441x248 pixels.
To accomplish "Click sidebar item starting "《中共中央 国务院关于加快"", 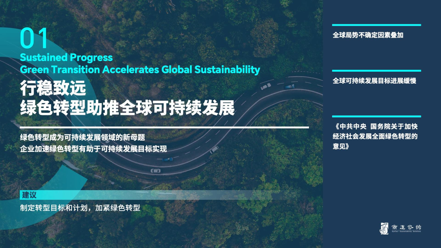I will coord(375,136).
